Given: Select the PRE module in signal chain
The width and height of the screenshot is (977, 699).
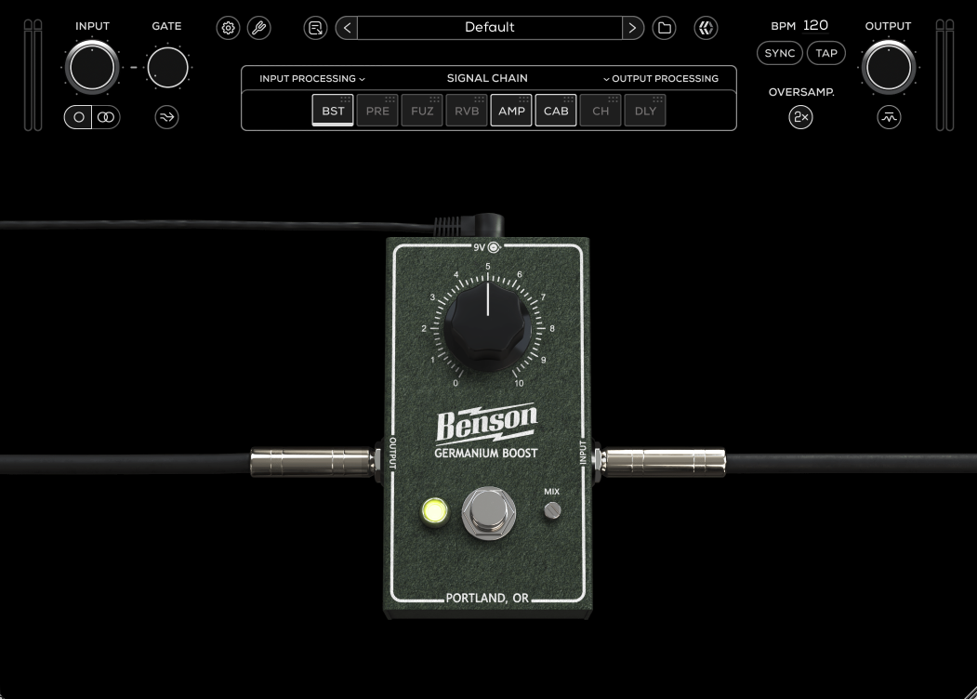Looking at the screenshot, I should [x=377, y=111].
